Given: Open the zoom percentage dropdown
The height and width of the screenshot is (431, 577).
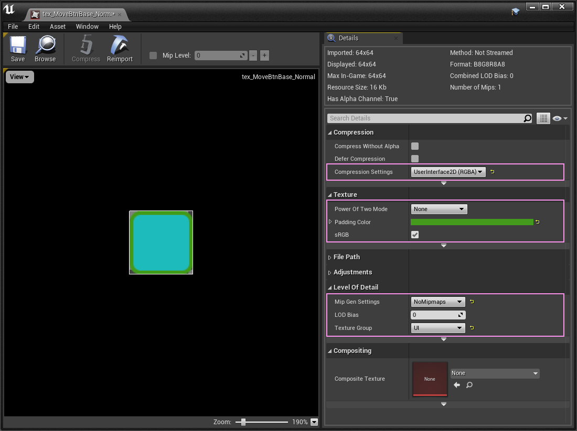Looking at the screenshot, I should (x=314, y=422).
